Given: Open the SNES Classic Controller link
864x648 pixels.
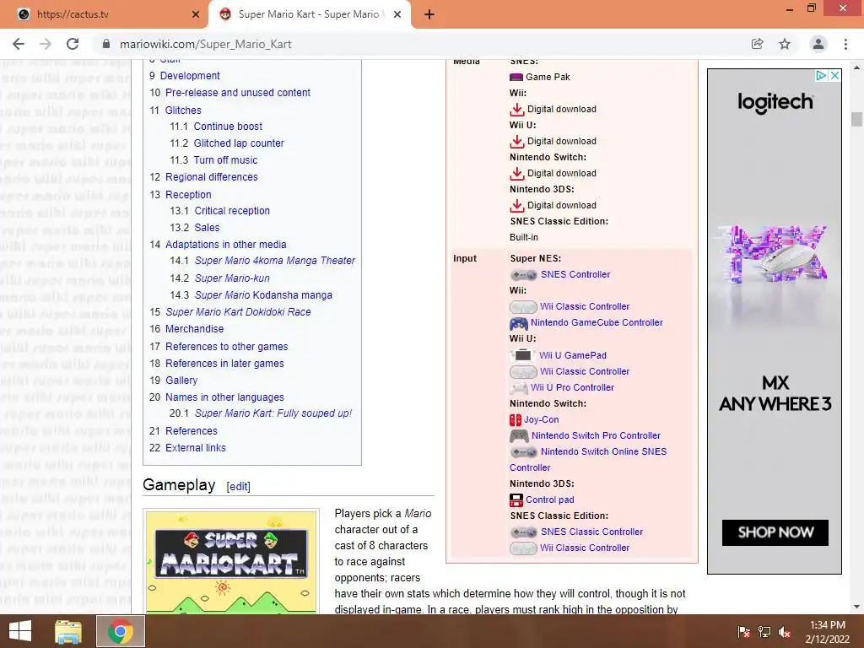Looking at the screenshot, I should pyautogui.click(x=591, y=532).
